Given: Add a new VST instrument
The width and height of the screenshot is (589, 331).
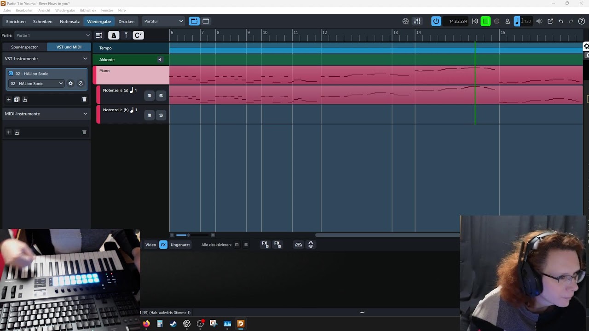Looking at the screenshot, I should (8, 99).
